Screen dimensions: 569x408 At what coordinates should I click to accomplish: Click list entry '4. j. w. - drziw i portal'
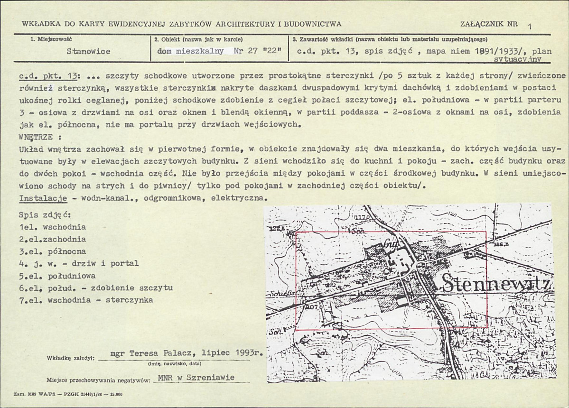pyautogui.click(x=79, y=264)
